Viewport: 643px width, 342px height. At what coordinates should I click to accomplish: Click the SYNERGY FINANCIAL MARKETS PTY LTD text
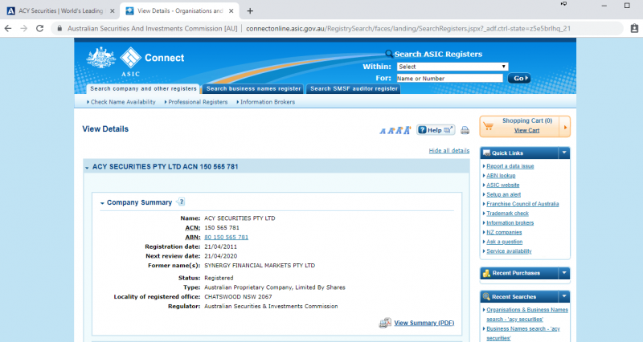coord(260,266)
